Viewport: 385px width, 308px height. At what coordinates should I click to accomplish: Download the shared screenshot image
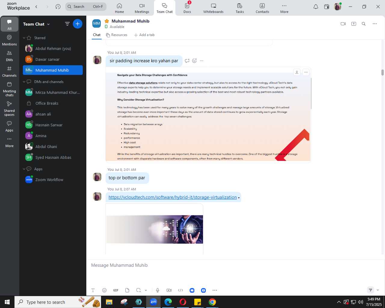pos(297,72)
